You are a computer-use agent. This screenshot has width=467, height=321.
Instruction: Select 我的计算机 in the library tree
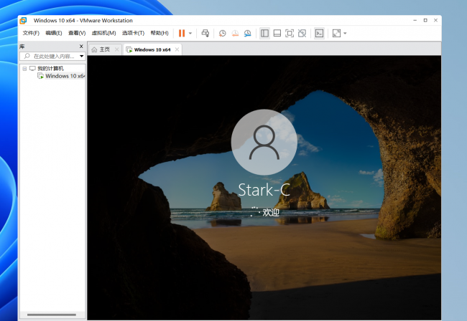(x=50, y=69)
